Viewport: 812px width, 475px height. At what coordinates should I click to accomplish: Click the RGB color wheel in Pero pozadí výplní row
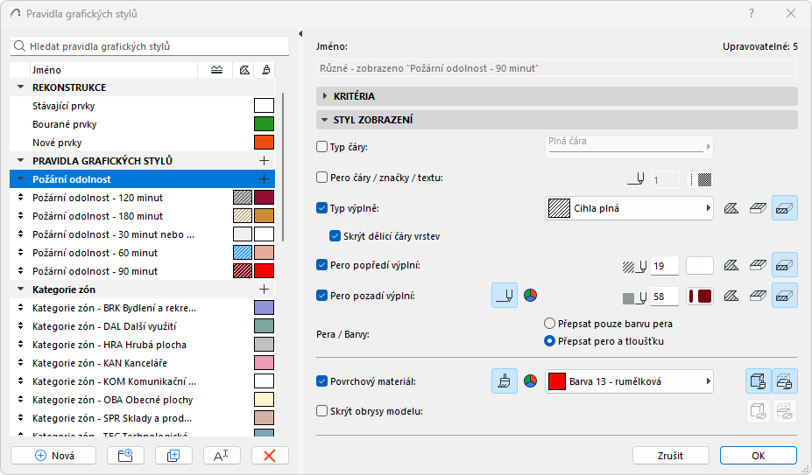tap(530, 296)
